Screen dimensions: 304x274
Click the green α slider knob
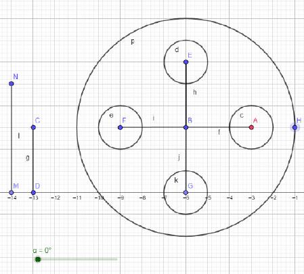[38, 259]
